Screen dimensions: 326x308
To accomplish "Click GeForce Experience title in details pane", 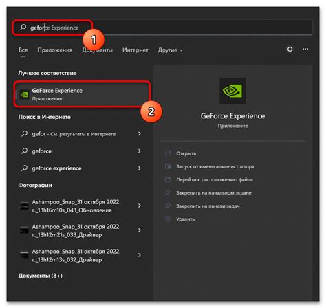I will tap(232, 116).
